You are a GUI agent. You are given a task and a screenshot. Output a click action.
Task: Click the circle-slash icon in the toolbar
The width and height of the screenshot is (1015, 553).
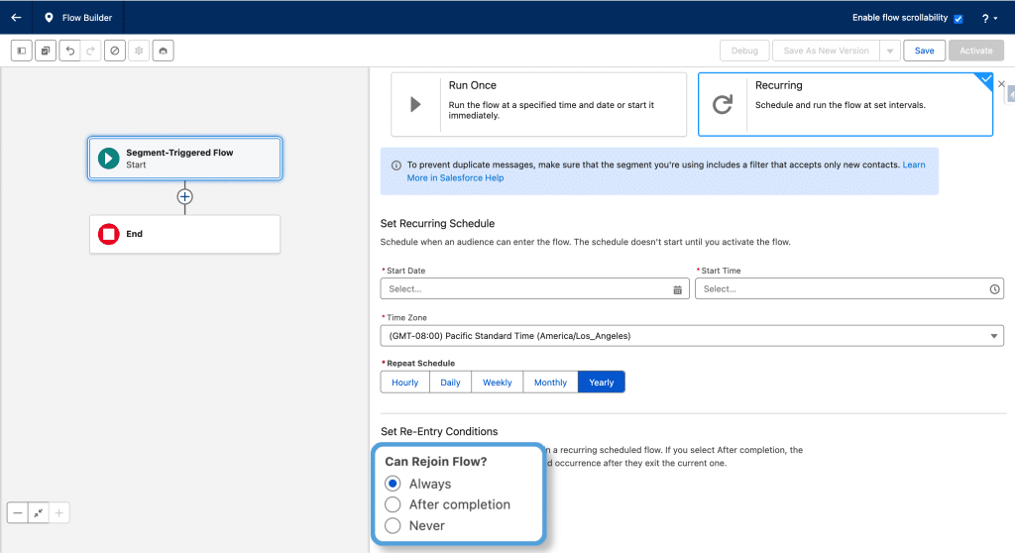point(115,51)
